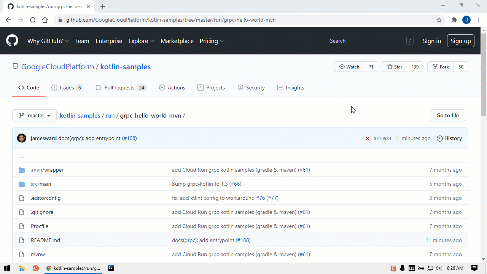Star the kotlin-samples repository

coord(395,67)
